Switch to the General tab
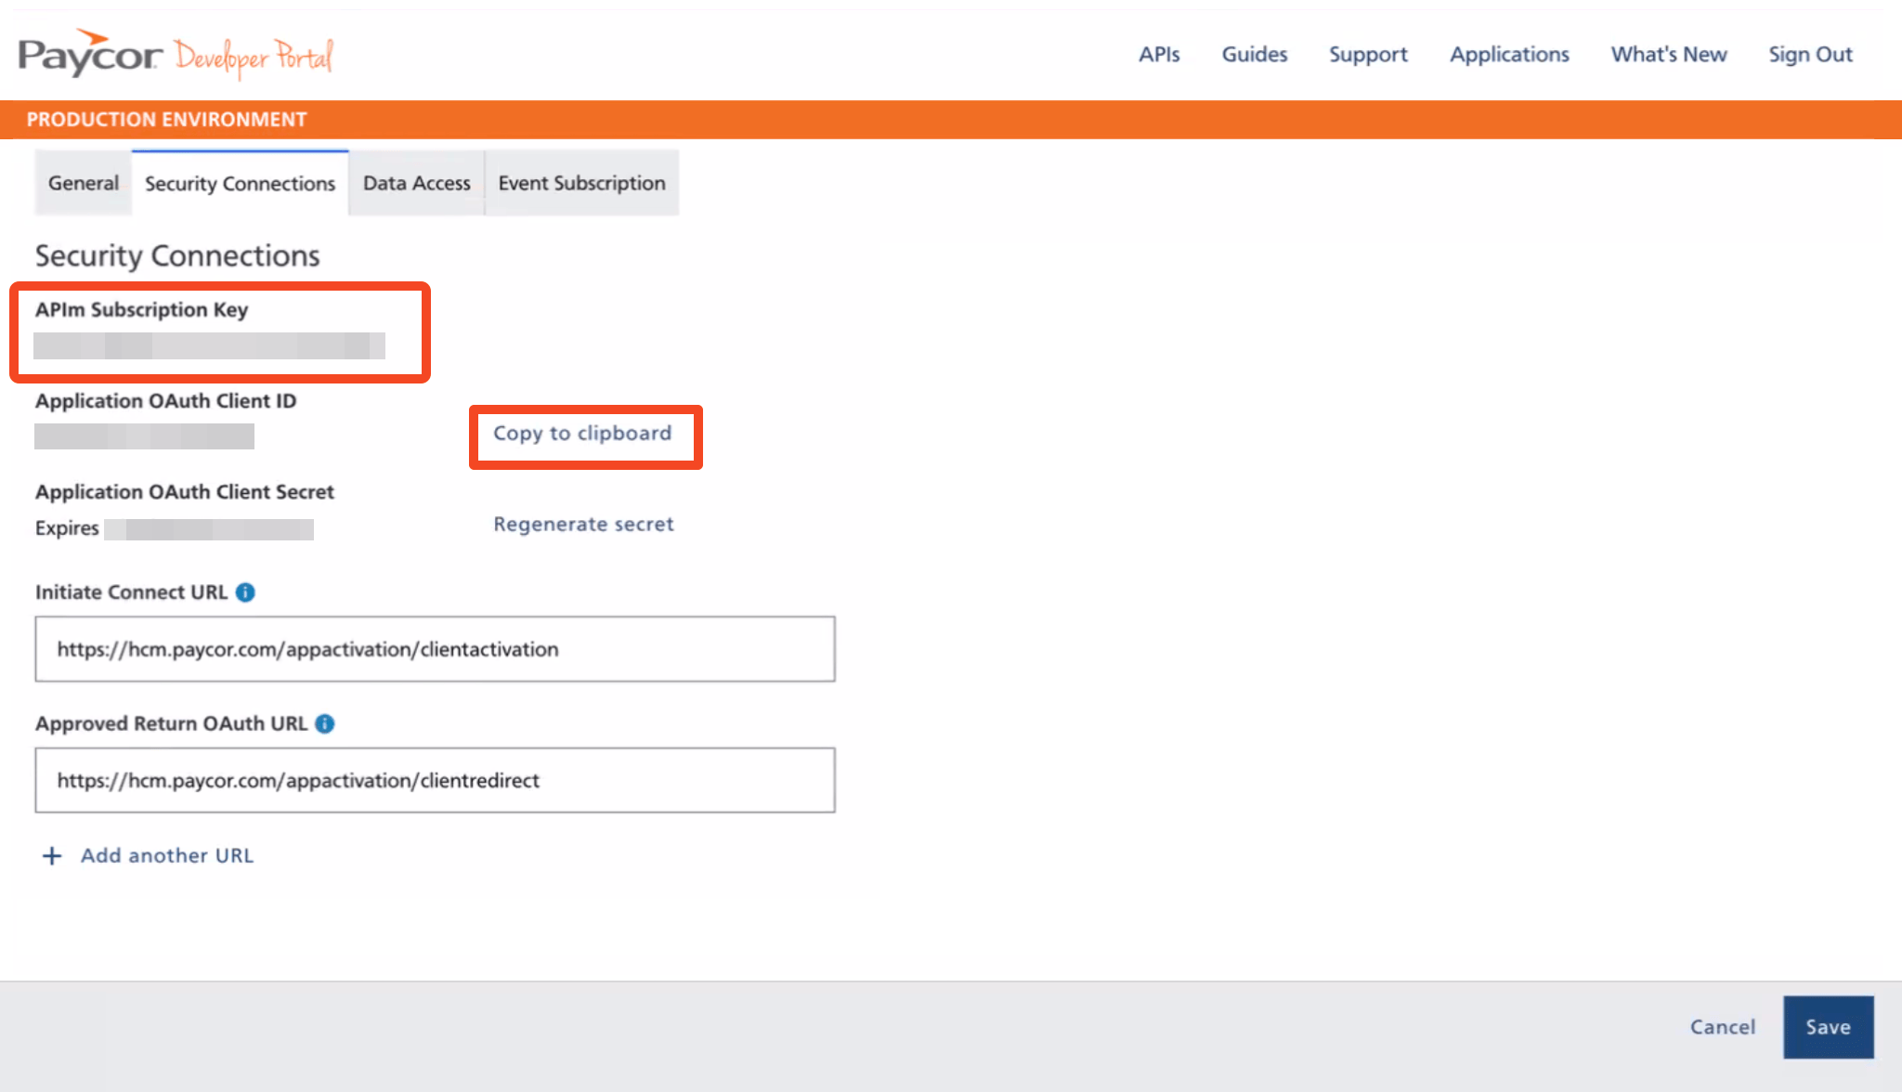This screenshot has height=1092, width=1902. 84,183
